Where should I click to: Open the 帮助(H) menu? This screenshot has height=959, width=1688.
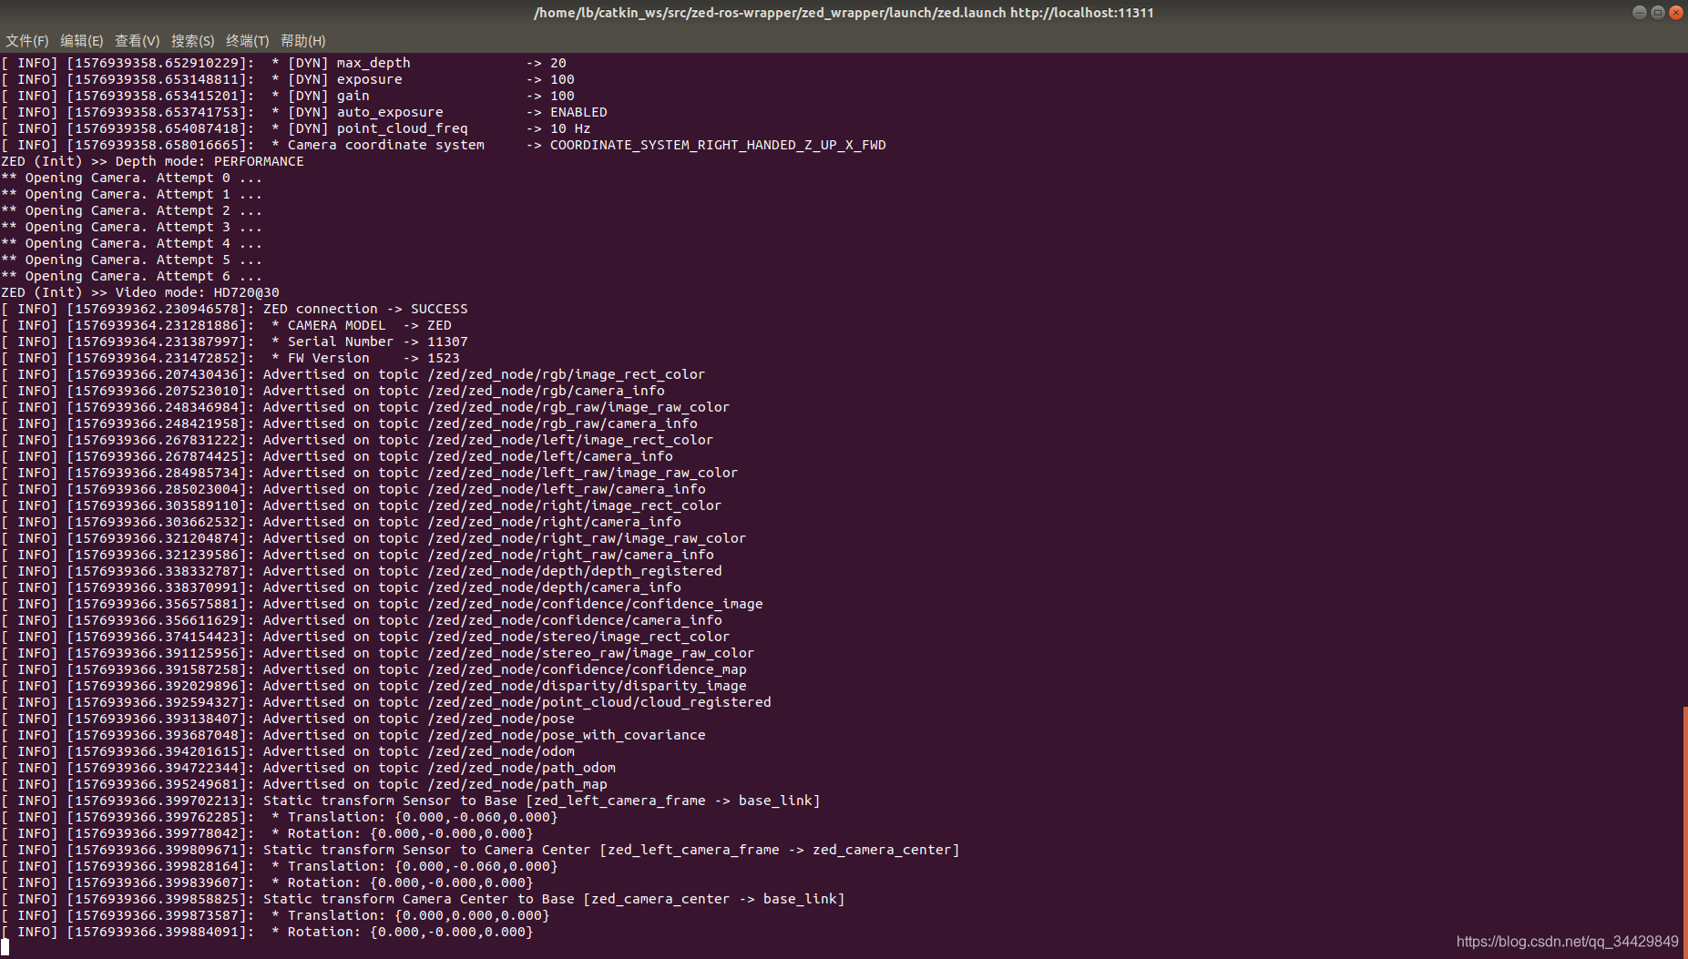click(303, 41)
